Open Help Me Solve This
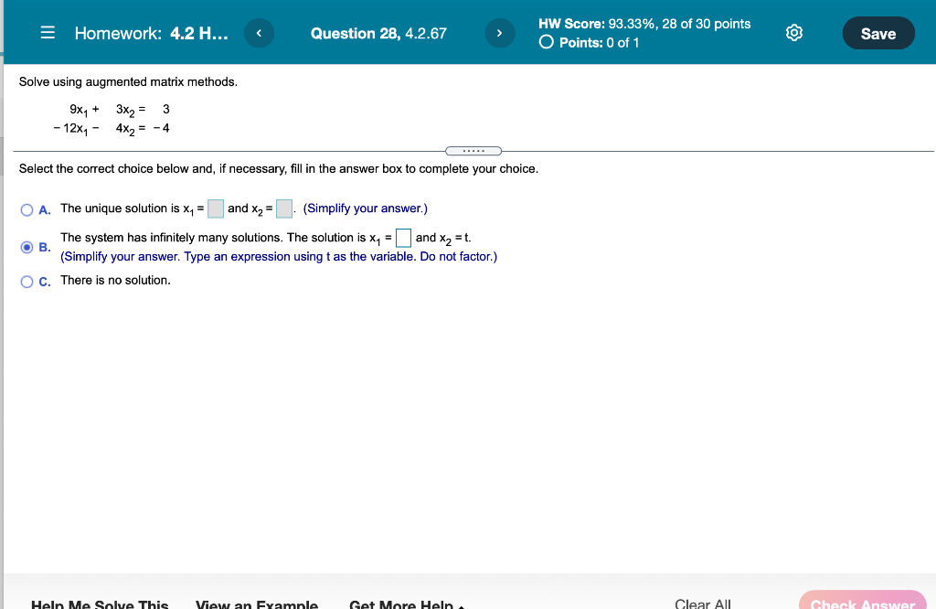This screenshot has width=936, height=609. point(99,604)
